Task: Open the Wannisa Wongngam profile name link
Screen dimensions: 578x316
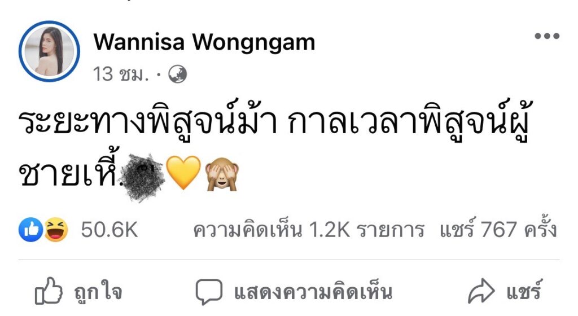Action: tap(204, 42)
